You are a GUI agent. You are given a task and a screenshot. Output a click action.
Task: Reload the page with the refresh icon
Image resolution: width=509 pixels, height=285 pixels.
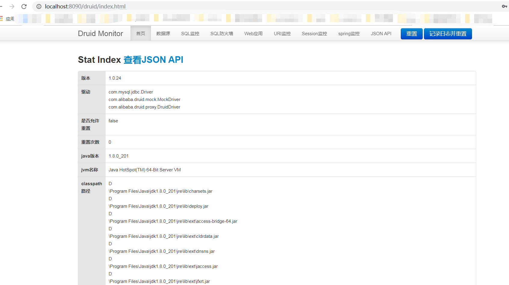[x=24, y=6]
